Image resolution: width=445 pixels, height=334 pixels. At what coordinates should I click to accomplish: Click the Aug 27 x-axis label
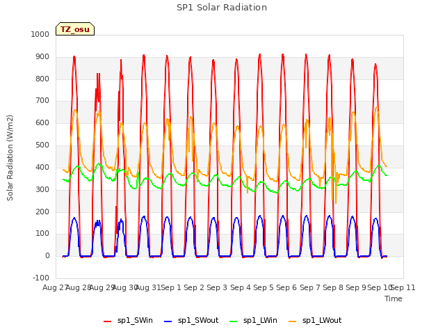55,287
